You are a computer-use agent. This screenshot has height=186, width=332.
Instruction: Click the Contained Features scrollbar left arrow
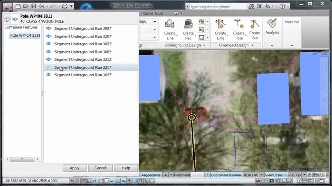7,159
